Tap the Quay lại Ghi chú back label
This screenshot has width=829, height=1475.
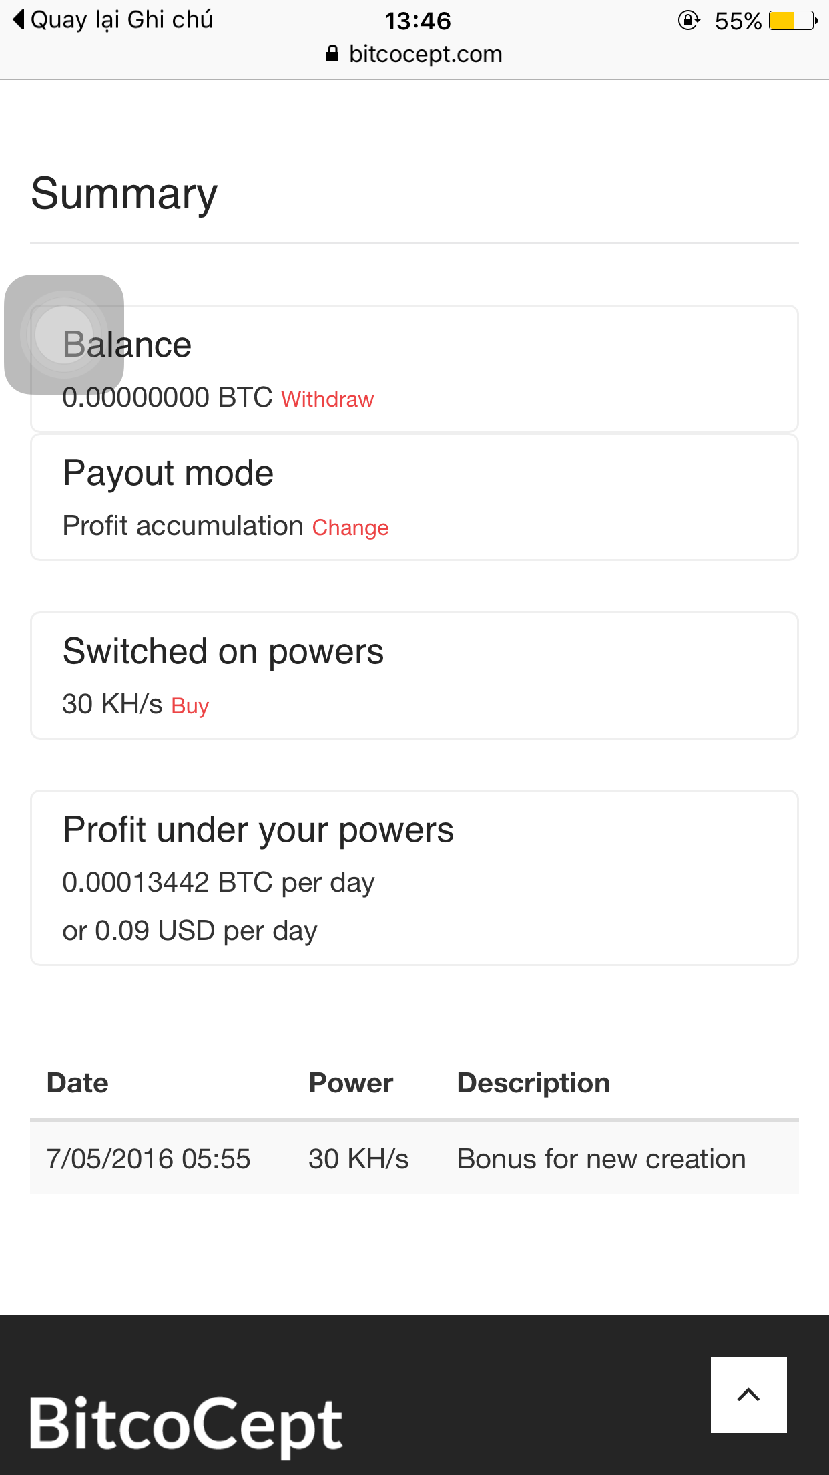(x=121, y=20)
